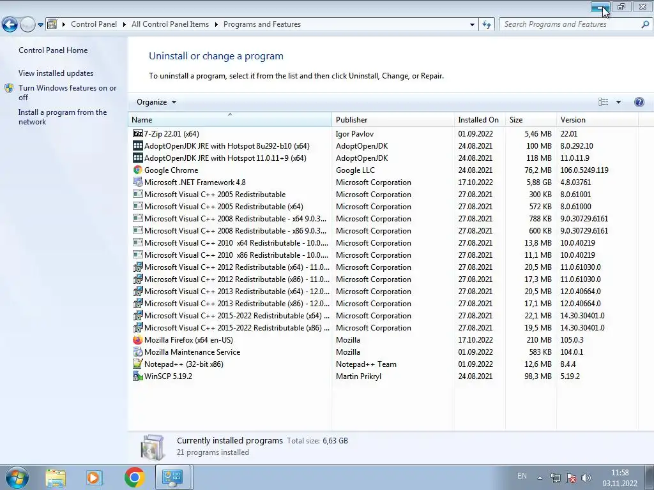Click the EN language indicator

(x=522, y=476)
